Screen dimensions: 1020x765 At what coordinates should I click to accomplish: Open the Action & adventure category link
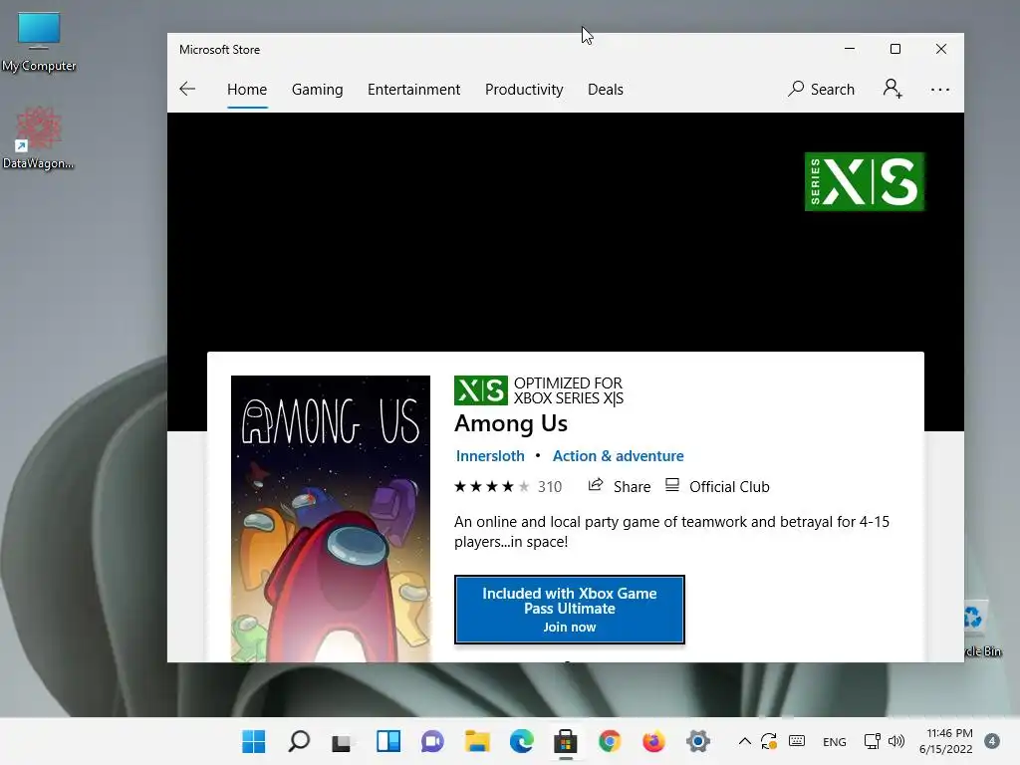pos(618,456)
